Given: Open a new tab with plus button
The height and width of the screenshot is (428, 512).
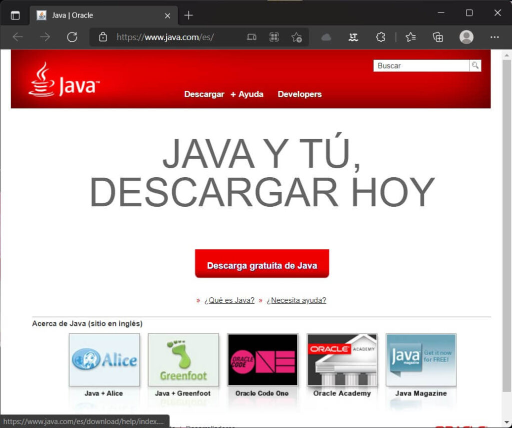Looking at the screenshot, I should click(188, 15).
